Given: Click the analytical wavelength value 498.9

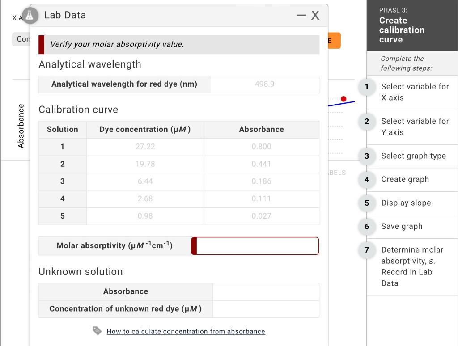Looking at the screenshot, I should (x=264, y=84).
